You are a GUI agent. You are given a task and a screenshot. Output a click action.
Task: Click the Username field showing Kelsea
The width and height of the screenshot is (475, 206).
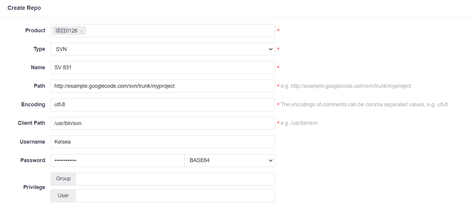tap(163, 142)
